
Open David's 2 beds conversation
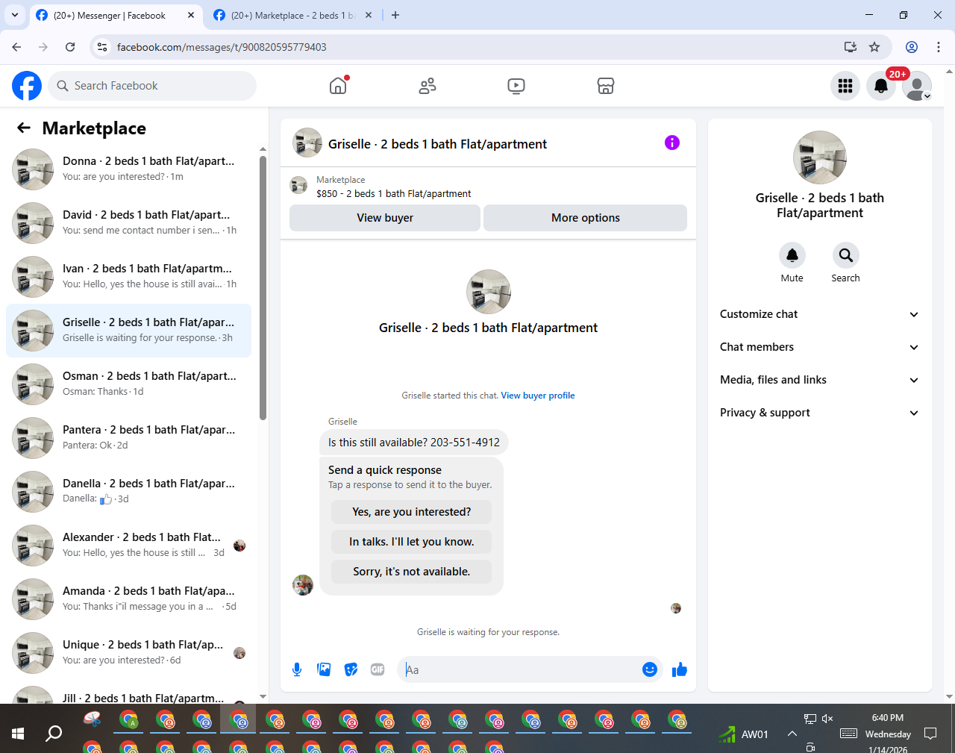pos(128,223)
